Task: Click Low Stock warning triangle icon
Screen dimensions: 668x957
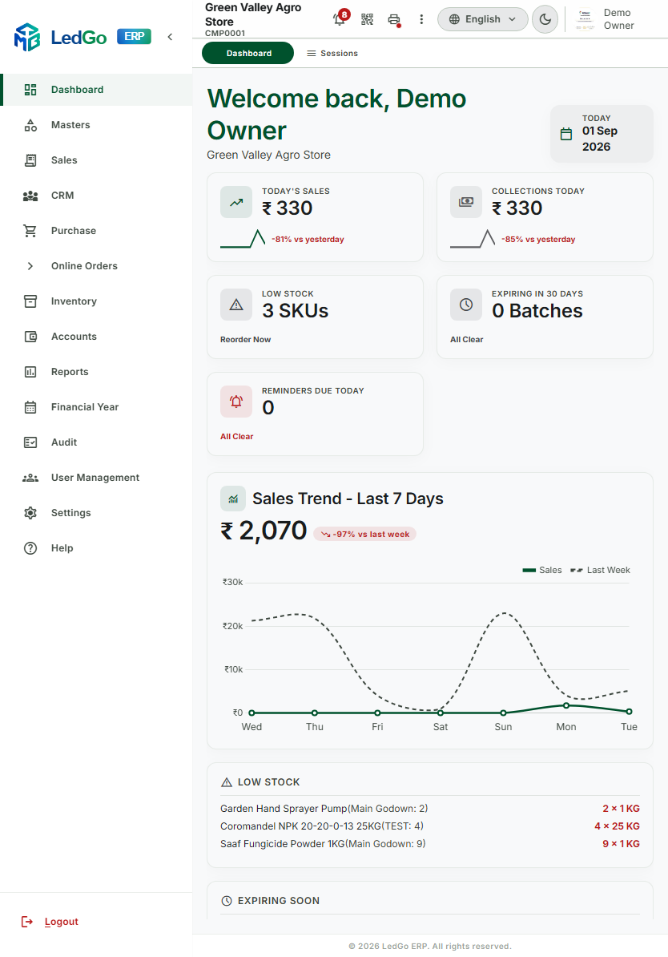Action: 236,305
